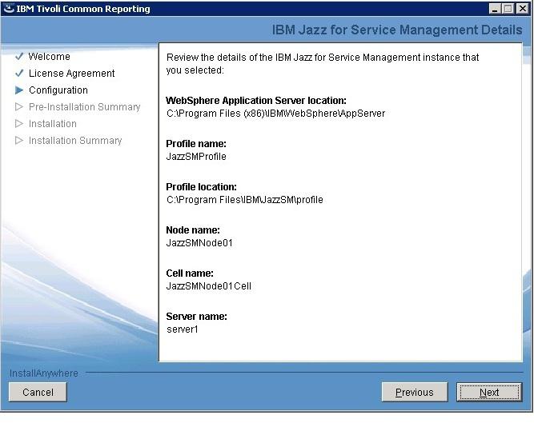Maximize the IBM Tivoli Common Reporting window

coord(508,9)
